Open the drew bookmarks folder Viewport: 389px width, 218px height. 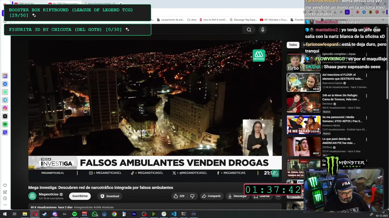(x=192, y=20)
